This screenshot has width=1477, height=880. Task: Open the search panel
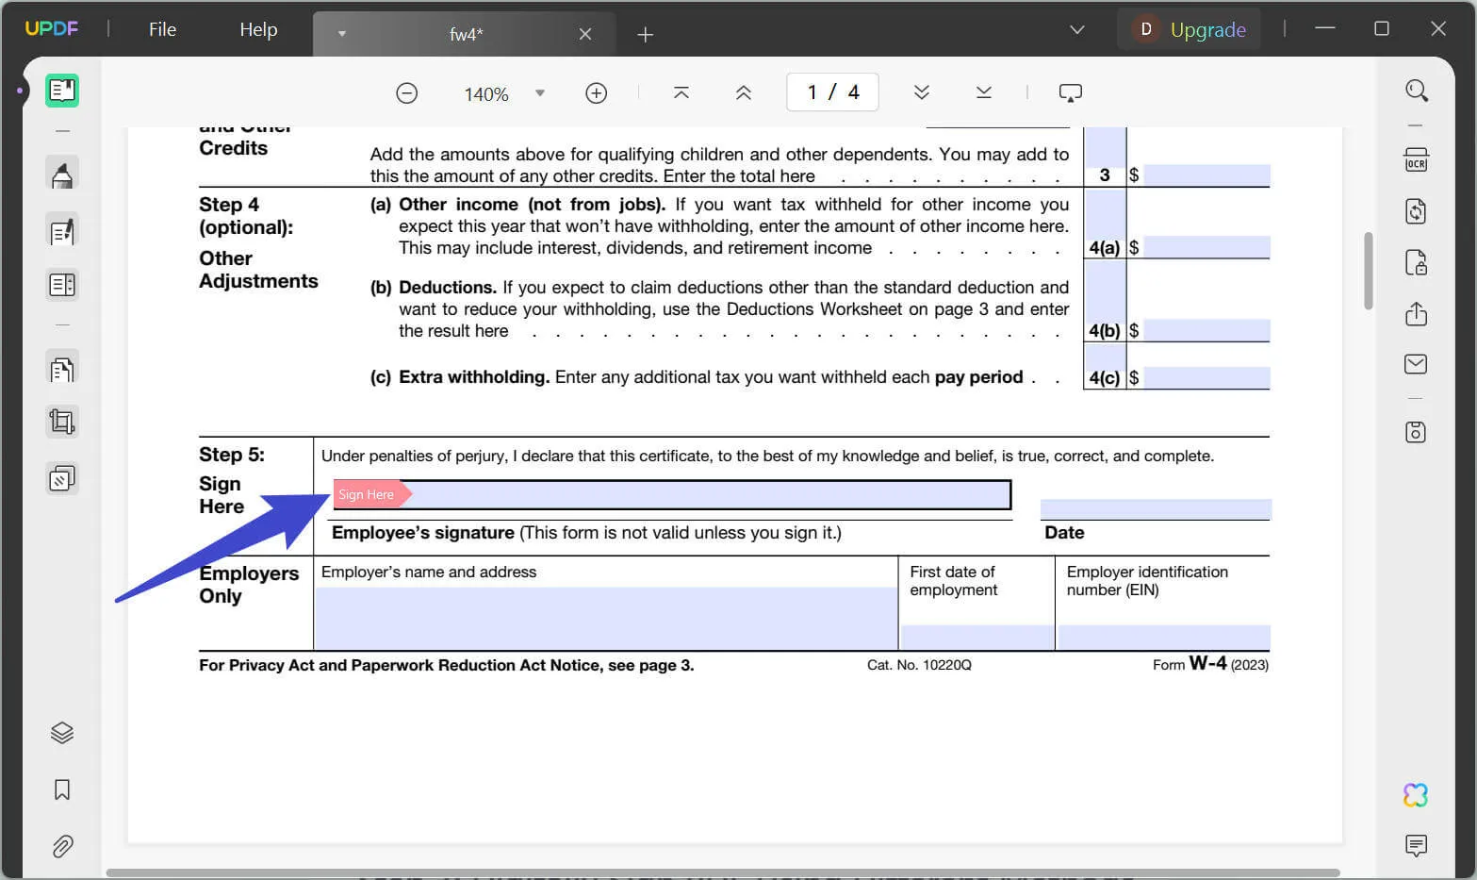[x=1416, y=91]
